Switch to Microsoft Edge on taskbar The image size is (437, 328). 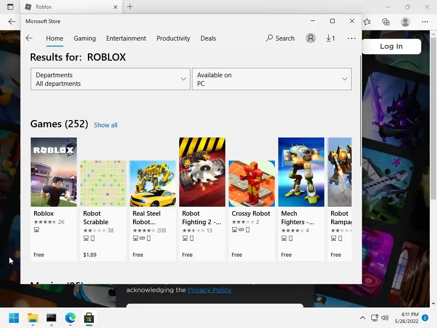point(70,318)
